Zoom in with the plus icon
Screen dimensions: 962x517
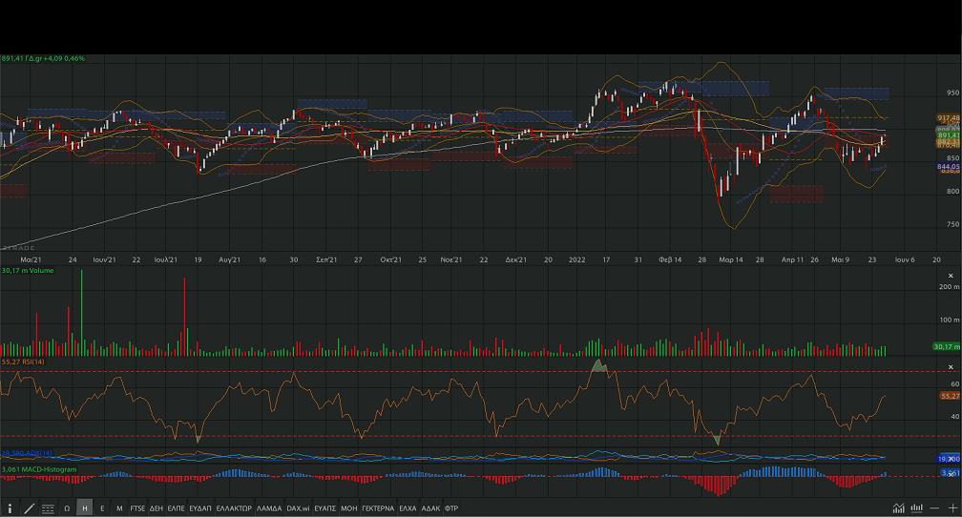point(952,508)
